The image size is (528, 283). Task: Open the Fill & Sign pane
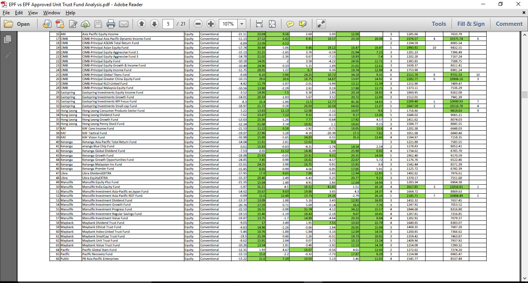click(x=471, y=24)
